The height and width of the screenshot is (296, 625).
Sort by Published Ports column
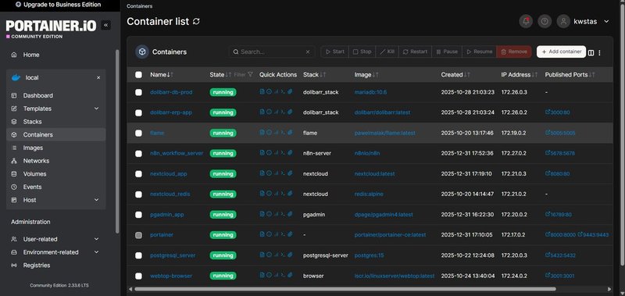[x=570, y=74]
